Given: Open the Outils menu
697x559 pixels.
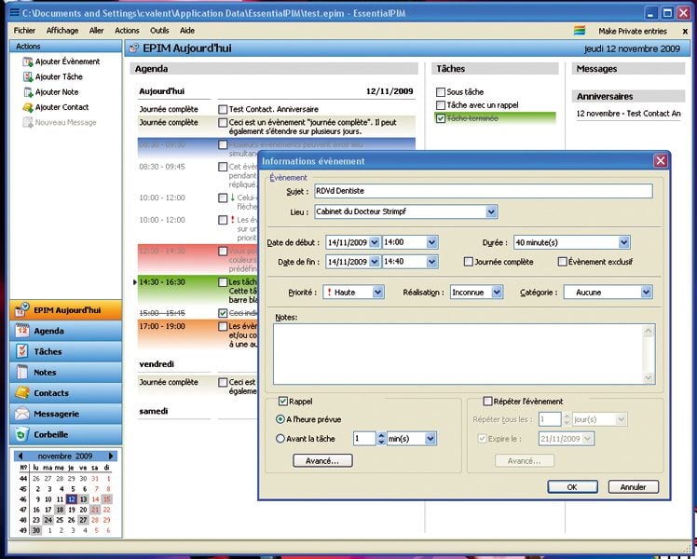Looking at the screenshot, I should (159, 31).
